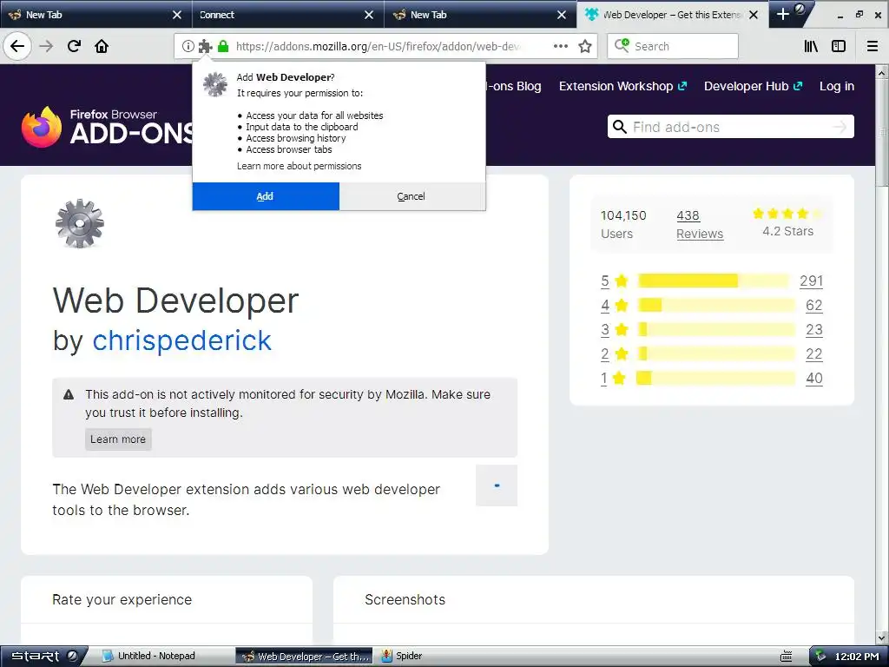Click the green secure connection padlock
Screen dimensions: 889x667
223,47
